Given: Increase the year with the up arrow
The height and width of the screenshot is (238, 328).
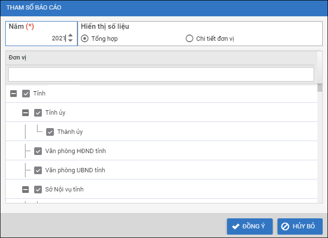Looking at the screenshot, I should [x=71, y=36].
